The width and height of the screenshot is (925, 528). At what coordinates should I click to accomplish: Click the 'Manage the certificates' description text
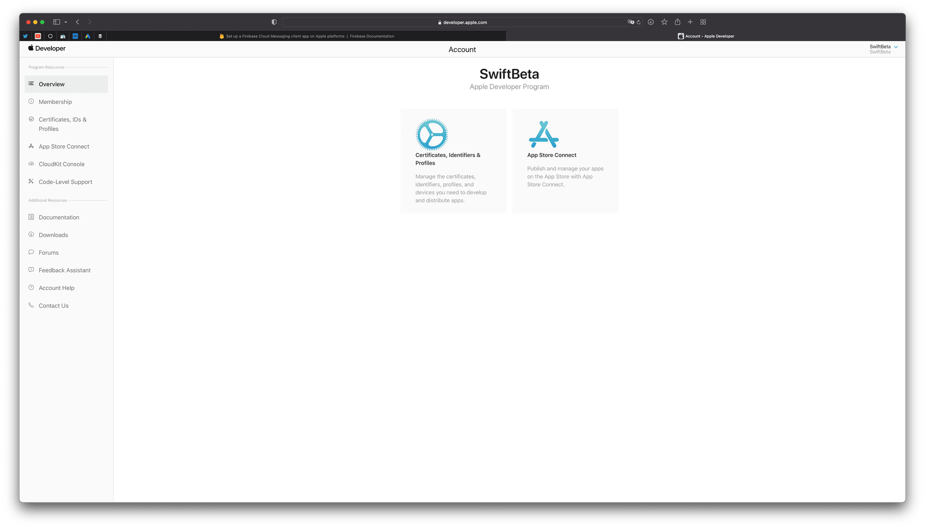[451, 188]
